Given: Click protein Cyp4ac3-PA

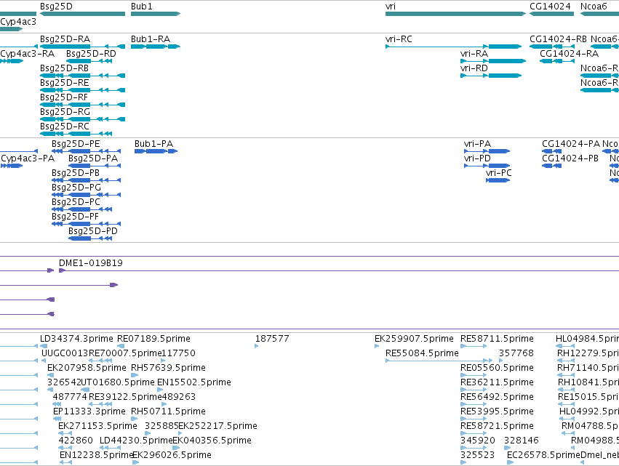Looking at the screenshot, I should pyautogui.click(x=12, y=166).
